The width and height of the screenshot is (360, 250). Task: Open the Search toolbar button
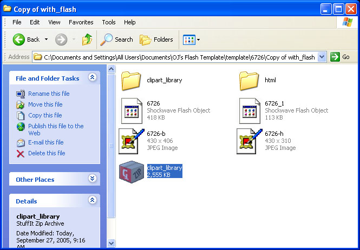(x=117, y=40)
